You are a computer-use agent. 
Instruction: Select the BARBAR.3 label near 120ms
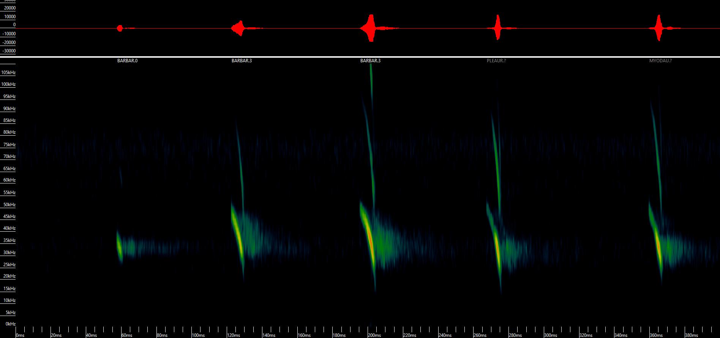(x=242, y=61)
